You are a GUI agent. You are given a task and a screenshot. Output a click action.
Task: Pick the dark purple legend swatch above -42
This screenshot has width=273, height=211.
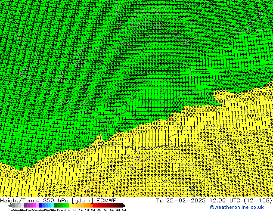[25, 205]
